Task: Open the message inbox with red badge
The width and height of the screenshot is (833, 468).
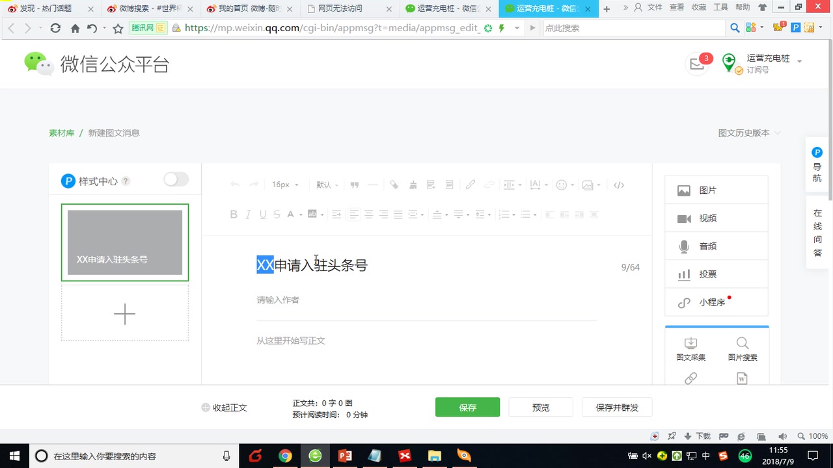Action: (x=698, y=63)
